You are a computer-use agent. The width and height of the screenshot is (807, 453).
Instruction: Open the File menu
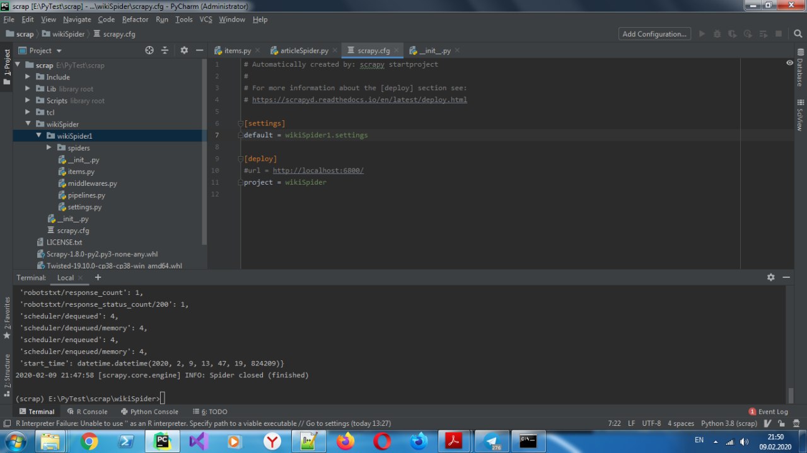pos(9,20)
